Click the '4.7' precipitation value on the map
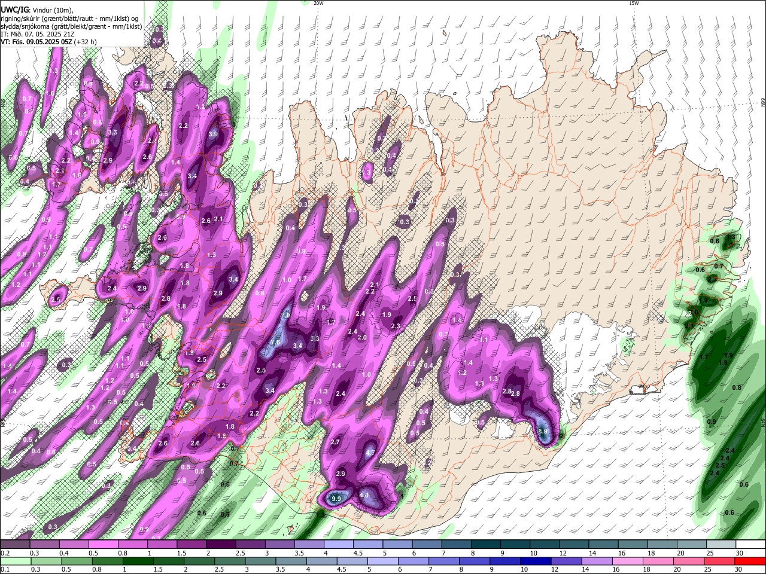 click(370, 453)
